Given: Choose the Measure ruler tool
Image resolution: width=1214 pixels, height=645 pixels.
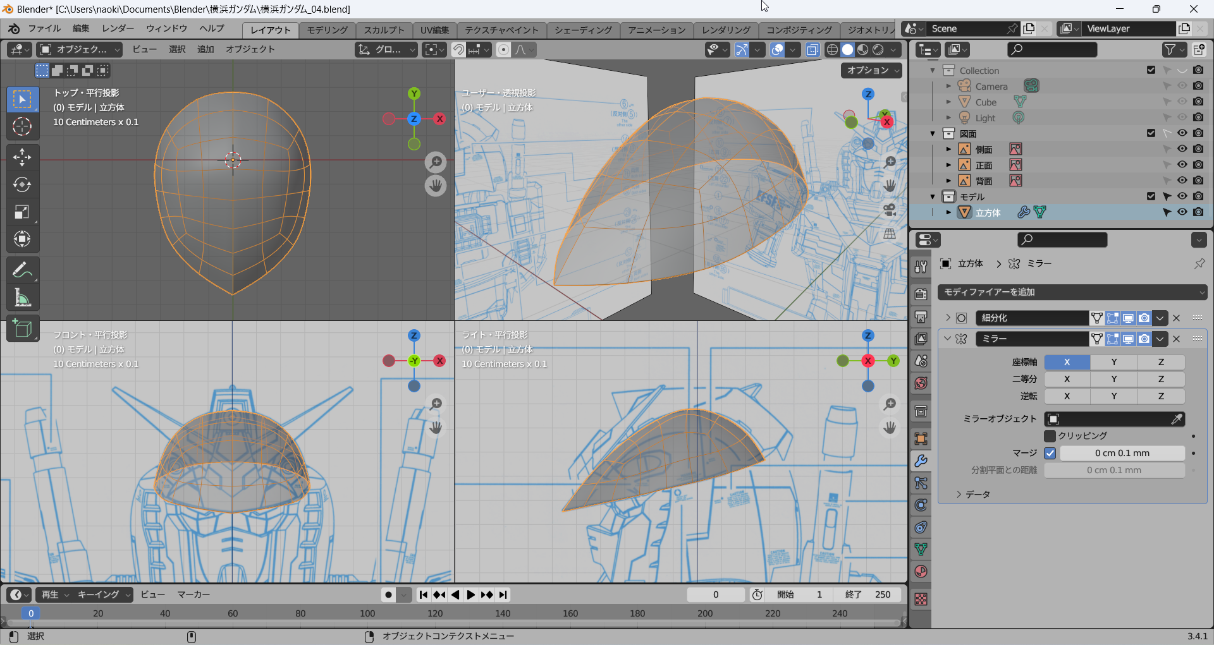Looking at the screenshot, I should [x=22, y=298].
